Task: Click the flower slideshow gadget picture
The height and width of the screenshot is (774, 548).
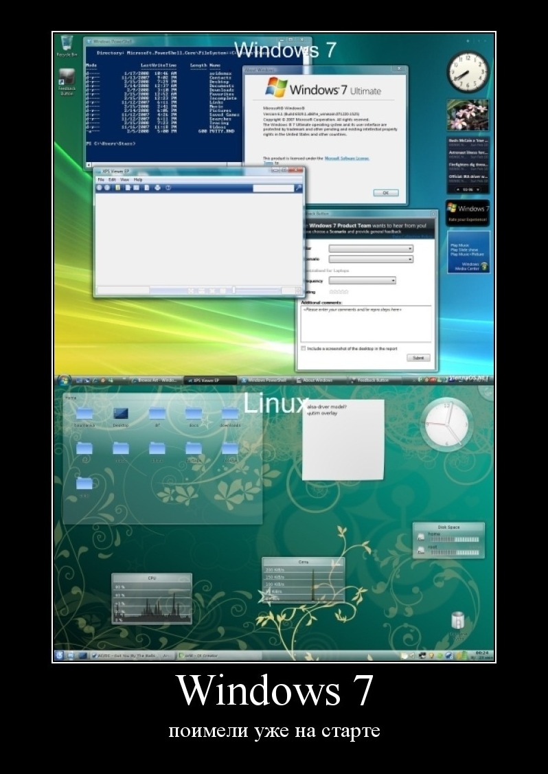Action: [468, 115]
